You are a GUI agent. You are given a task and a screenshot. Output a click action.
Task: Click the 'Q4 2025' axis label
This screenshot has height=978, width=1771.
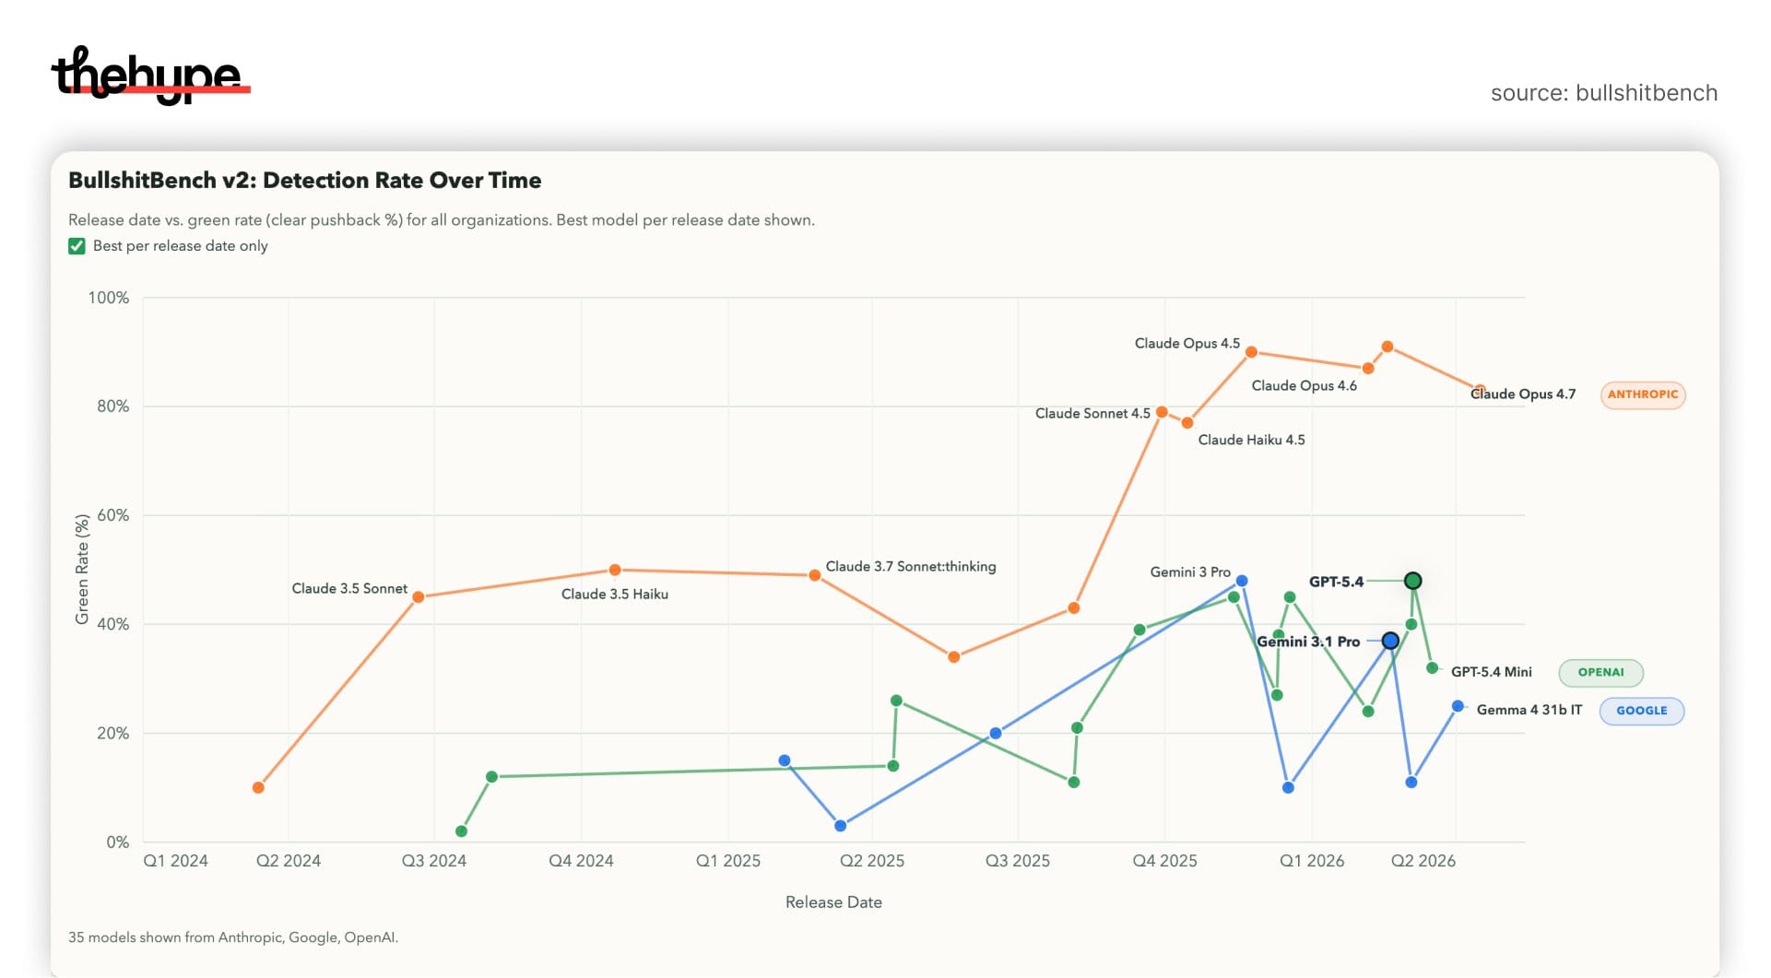1165,861
